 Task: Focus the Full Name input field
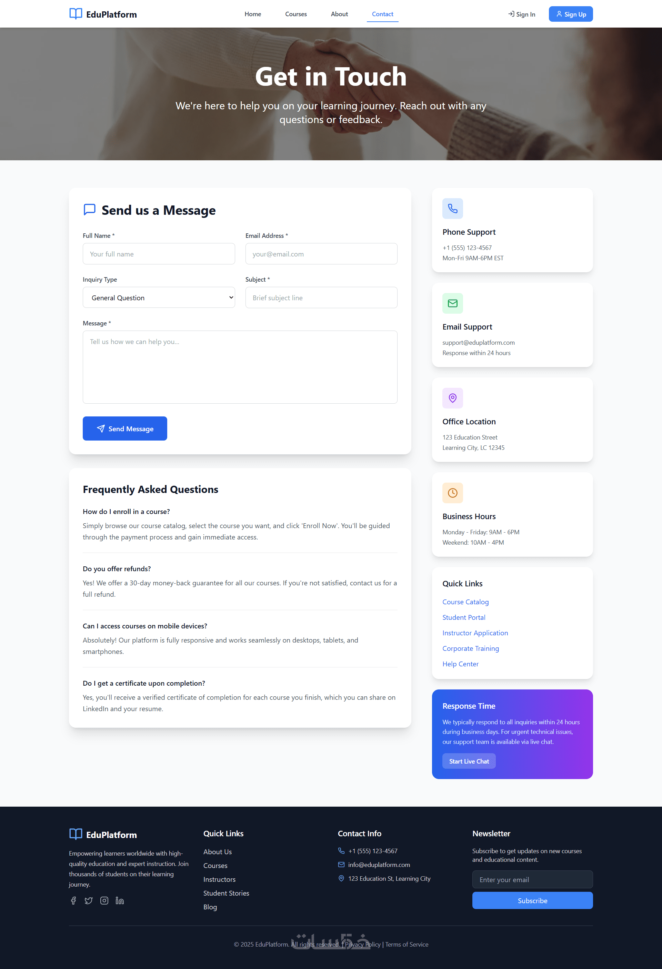pos(159,254)
